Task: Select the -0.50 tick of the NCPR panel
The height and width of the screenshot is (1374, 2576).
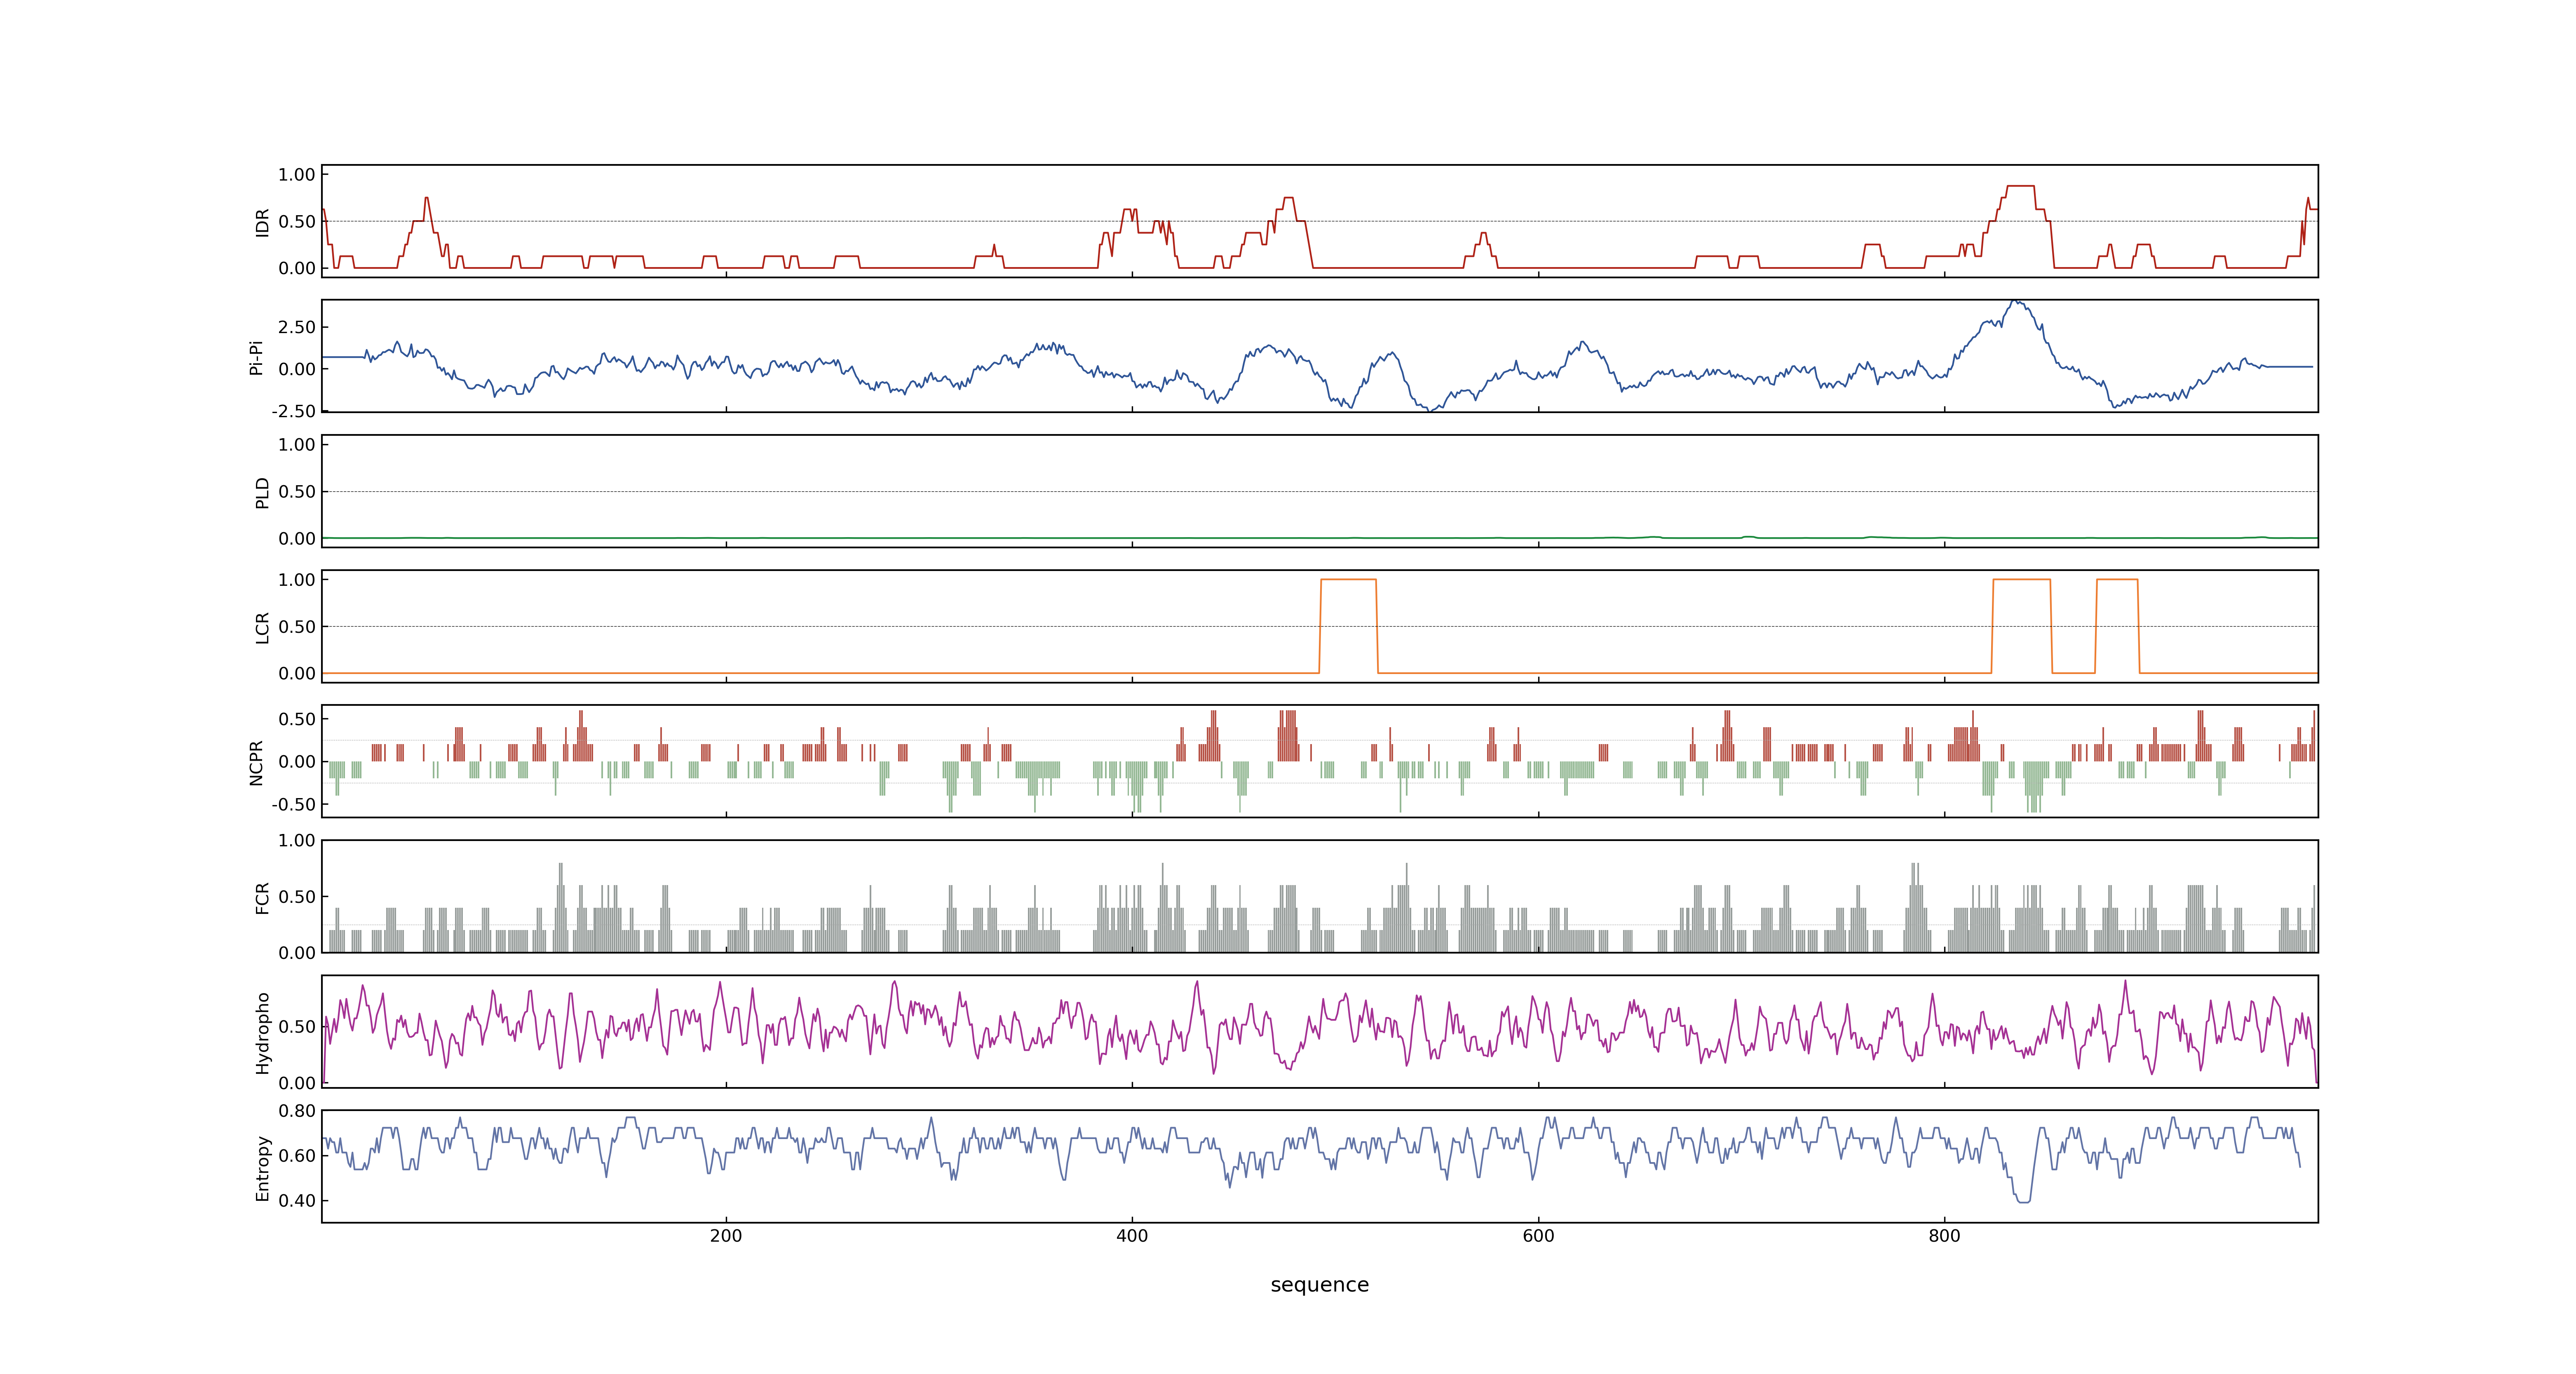Action: point(293,804)
